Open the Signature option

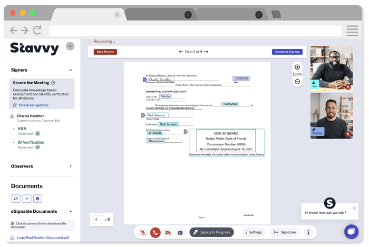(x=285, y=232)
